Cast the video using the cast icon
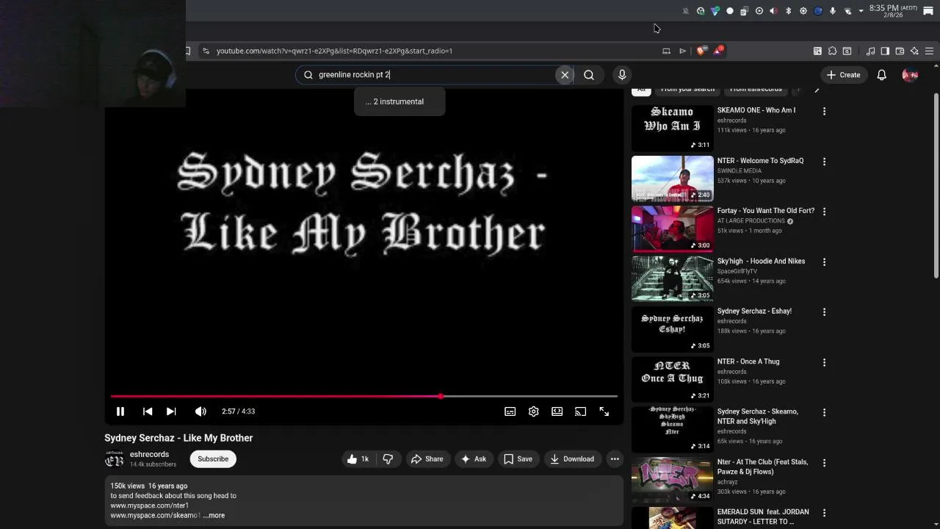 [581, 411]
